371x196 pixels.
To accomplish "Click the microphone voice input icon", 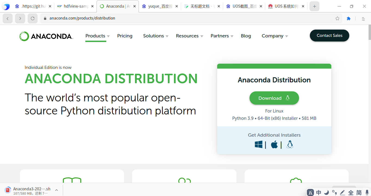I will tap(367, 192).
